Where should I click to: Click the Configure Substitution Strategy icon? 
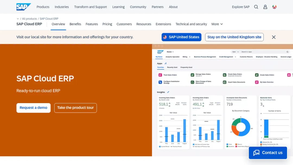click(x=160, y=82)
